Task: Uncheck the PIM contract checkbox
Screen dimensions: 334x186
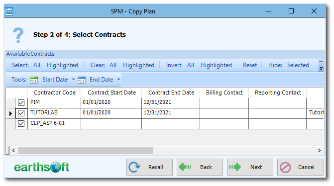Action: coord(21,102)
